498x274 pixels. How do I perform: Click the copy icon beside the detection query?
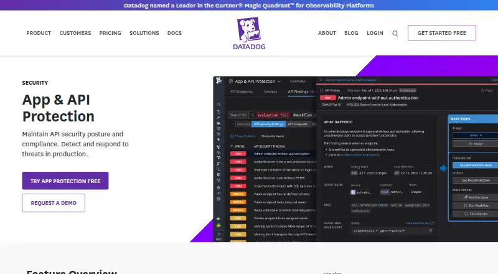[x=430, y=231]
